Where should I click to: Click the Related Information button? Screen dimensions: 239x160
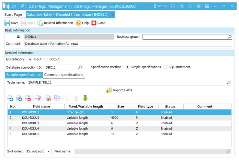(55, 23)
